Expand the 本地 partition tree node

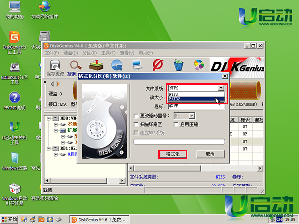click(x=56, y=125)
